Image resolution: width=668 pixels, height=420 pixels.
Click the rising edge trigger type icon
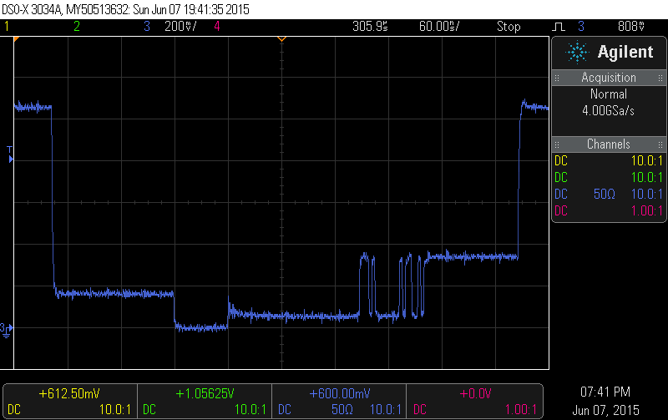558,27
